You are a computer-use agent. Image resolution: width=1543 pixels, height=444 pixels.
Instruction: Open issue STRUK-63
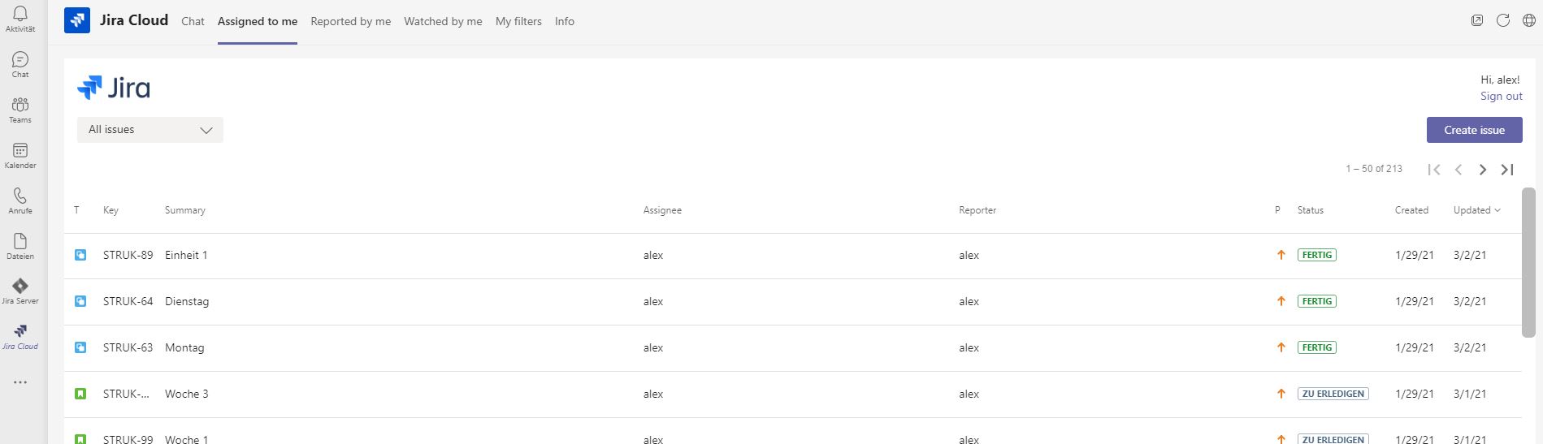(x=128, y=347)
